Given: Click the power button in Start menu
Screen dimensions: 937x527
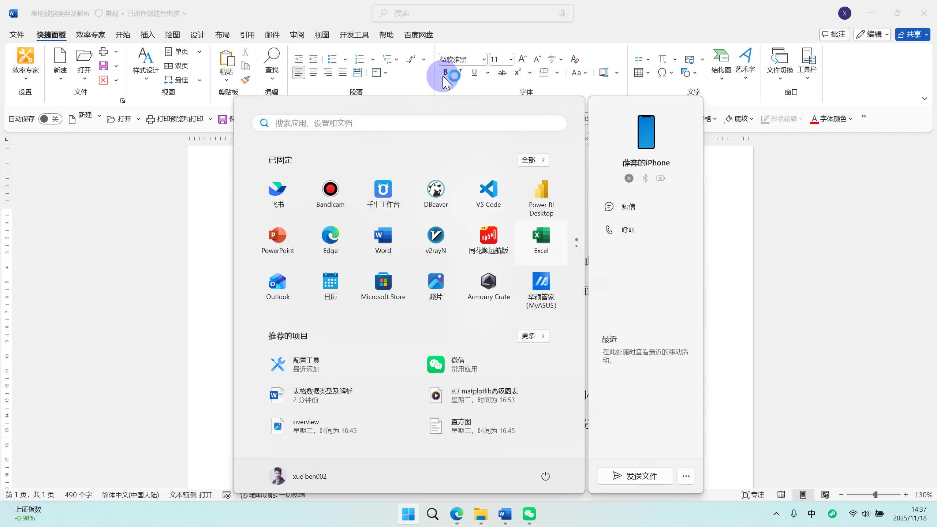Looking at the screenshot, I should coord(545,476).
